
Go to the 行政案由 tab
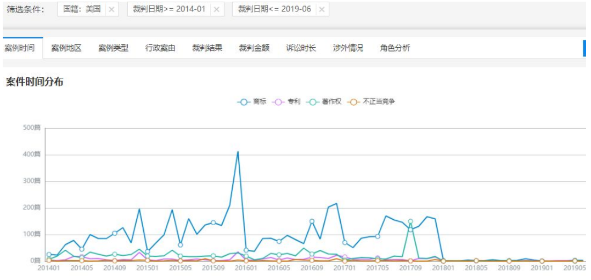point(160,48)
